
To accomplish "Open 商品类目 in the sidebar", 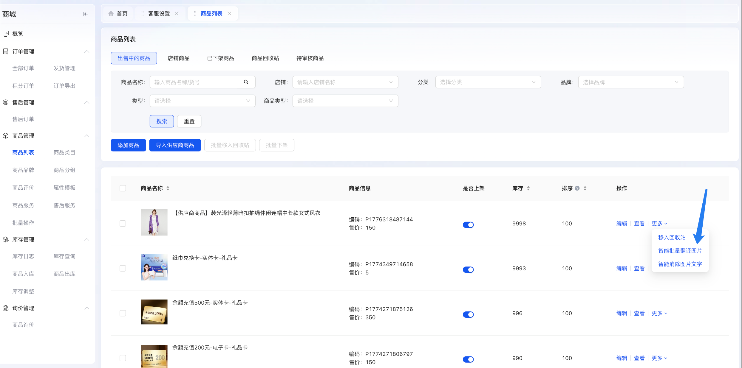I will coord(64,152).
